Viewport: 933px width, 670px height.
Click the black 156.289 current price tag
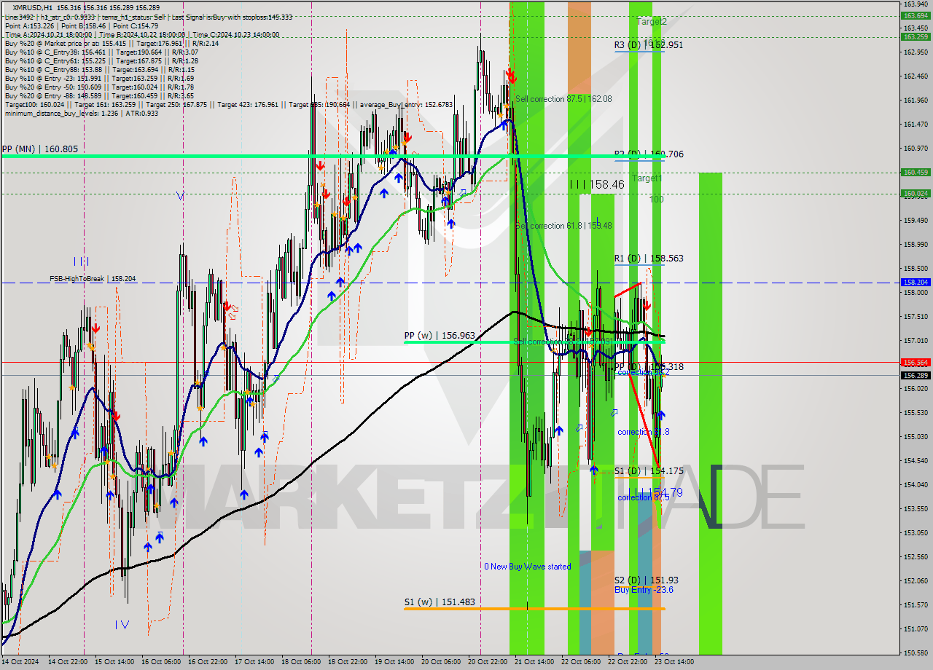click(x=916, y=375)
